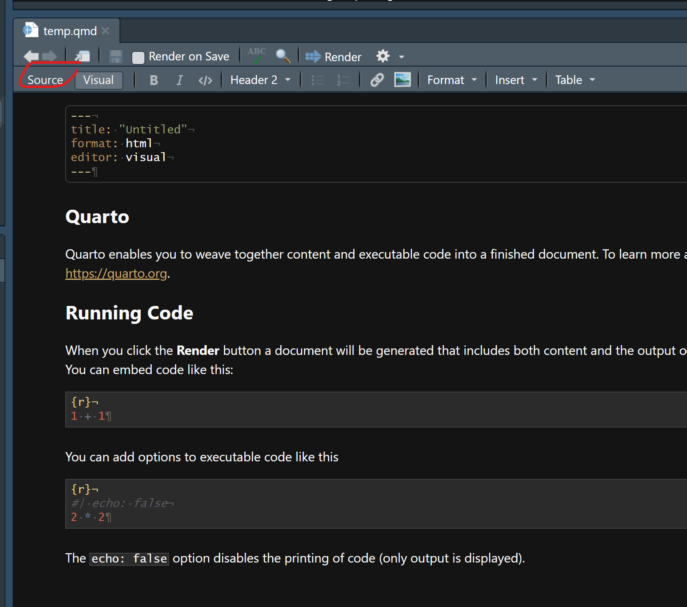Insert an image

click(x=402, y=80)
